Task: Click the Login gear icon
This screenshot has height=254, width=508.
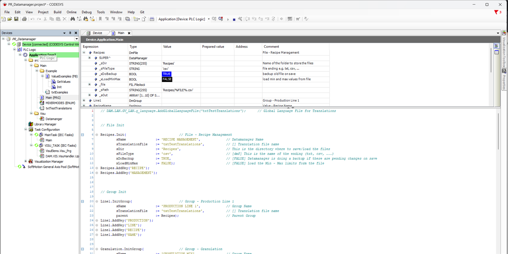Action: [x=214, y=19]
